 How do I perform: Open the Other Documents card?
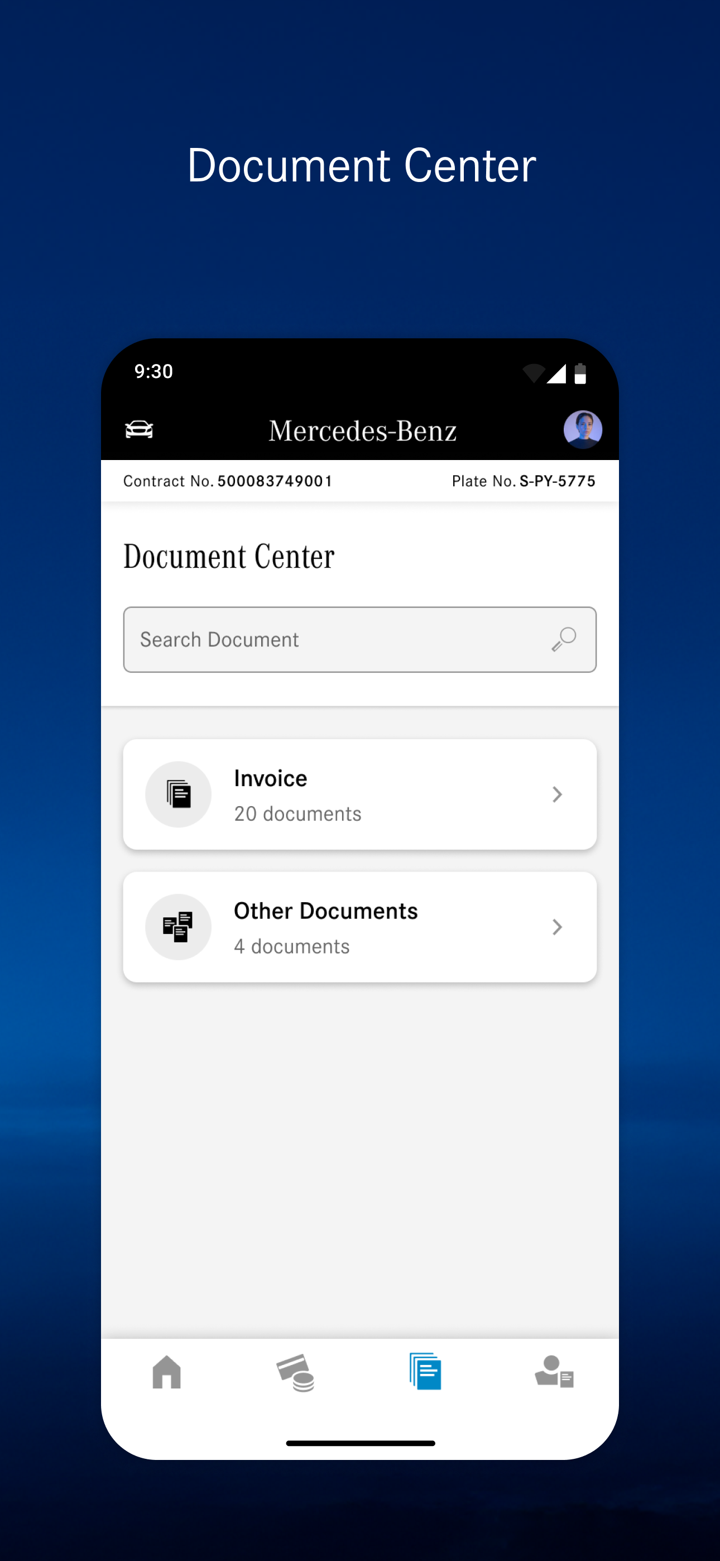click(360, 927)
